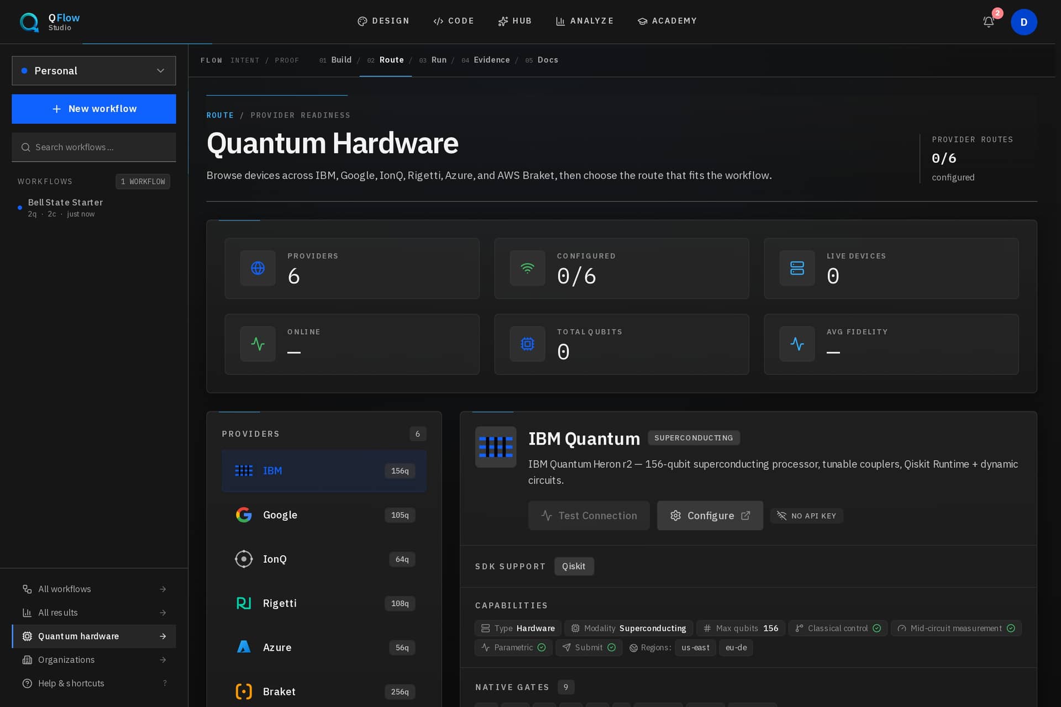
Task: Click the 1 WORKFLOW count badge
Action: (143, 181)
